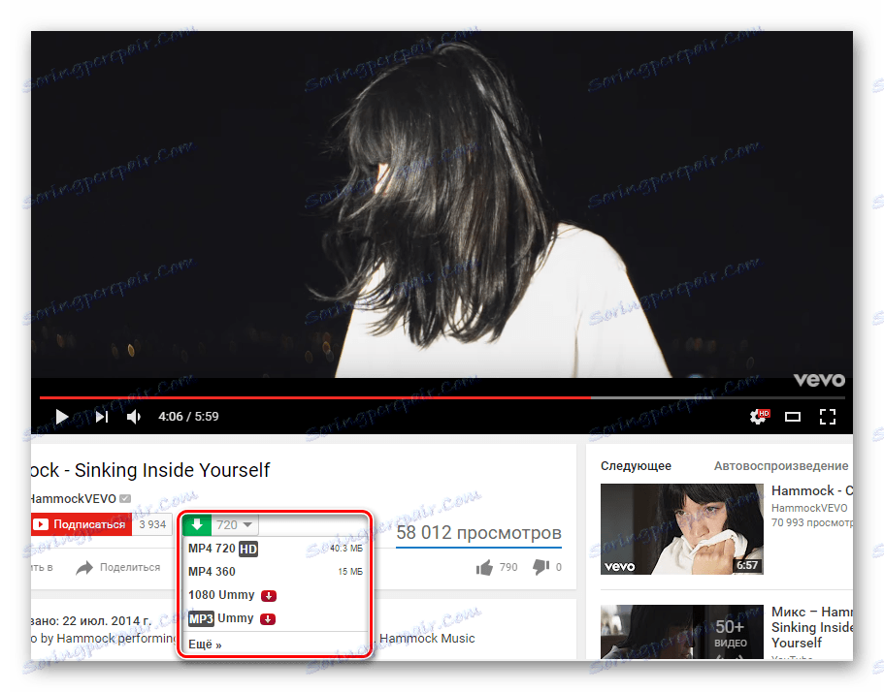This screenshot has height=692, width=884.
Task: Click the vevo logo on video
Action: click(819, 380)
